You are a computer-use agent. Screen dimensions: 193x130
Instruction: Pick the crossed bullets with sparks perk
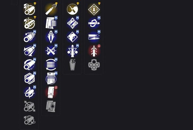(x=51, y=51)
